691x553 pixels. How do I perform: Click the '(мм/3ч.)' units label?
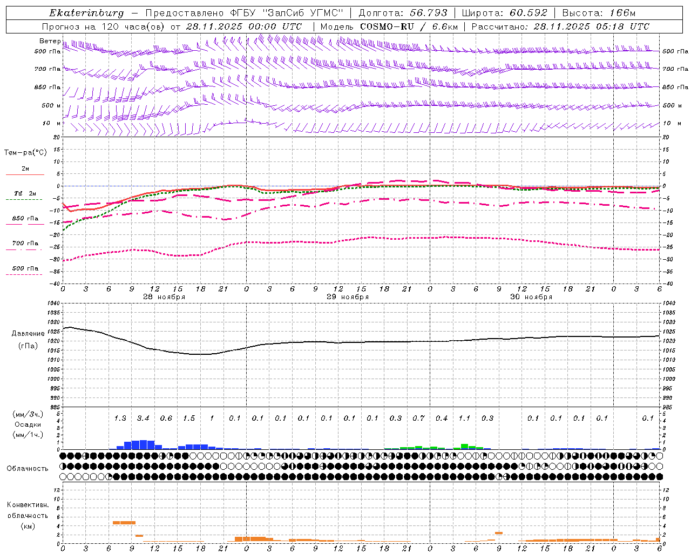pos(28,414)
